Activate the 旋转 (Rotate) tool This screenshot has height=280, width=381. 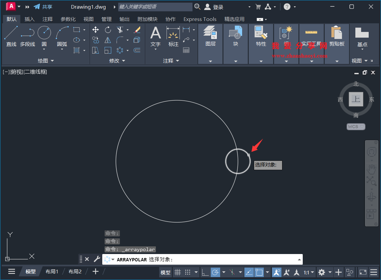coord(108,30)
